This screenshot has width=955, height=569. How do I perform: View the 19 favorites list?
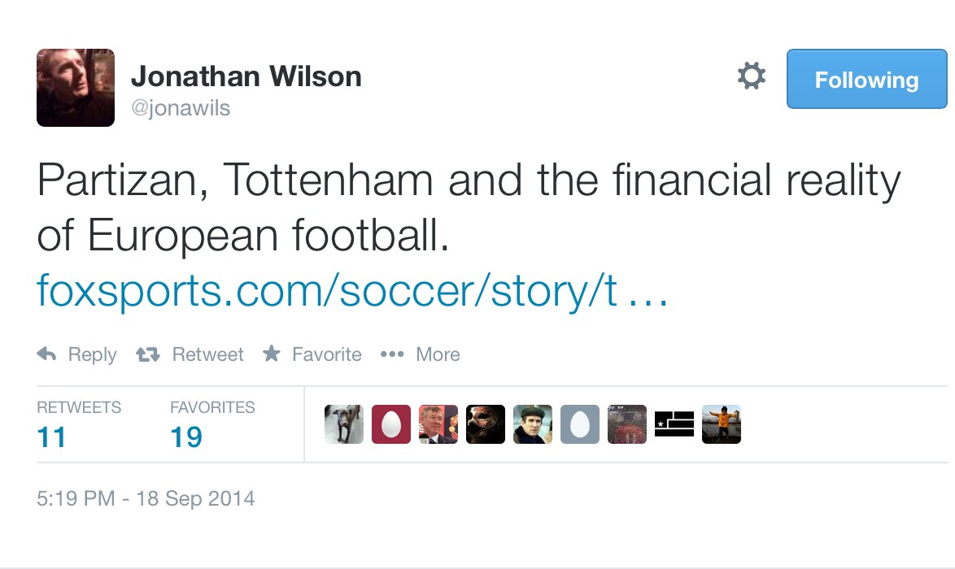tap(186, 437)
